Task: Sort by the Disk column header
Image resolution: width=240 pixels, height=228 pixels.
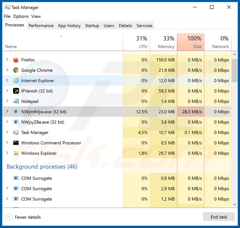Action: tap(191, 42)
